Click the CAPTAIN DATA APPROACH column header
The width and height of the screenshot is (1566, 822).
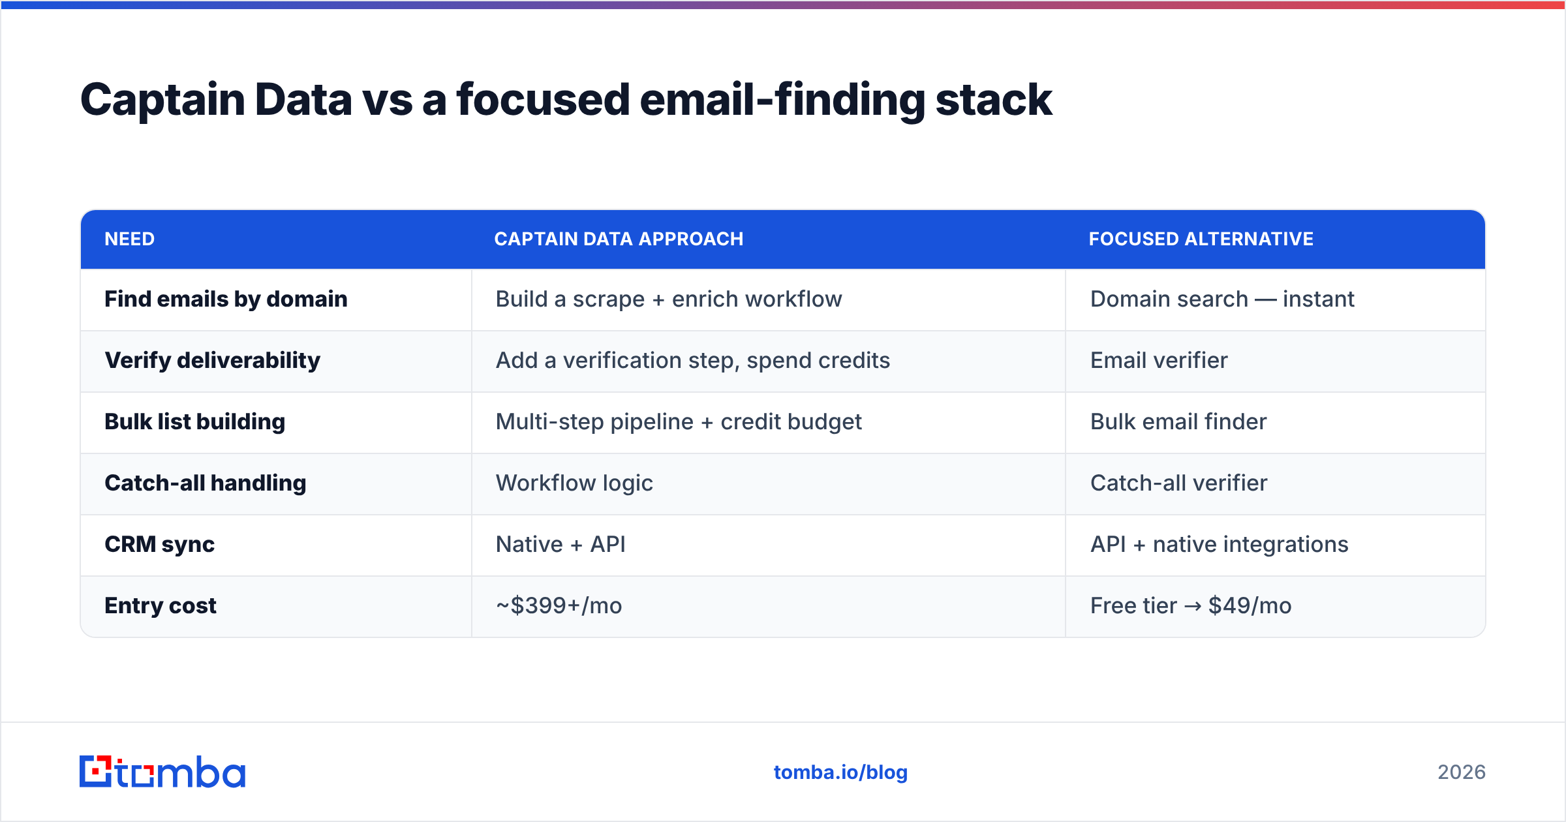[619, 239]
